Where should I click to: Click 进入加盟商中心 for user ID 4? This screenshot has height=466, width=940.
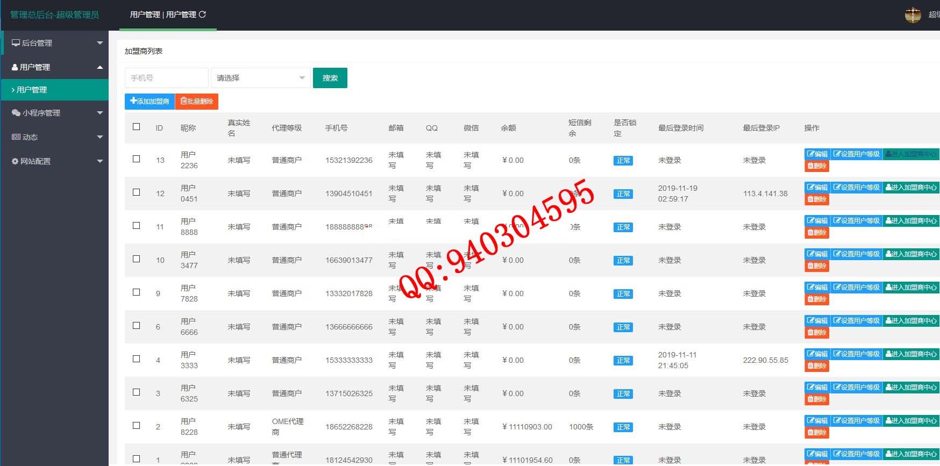click(910, 354)
